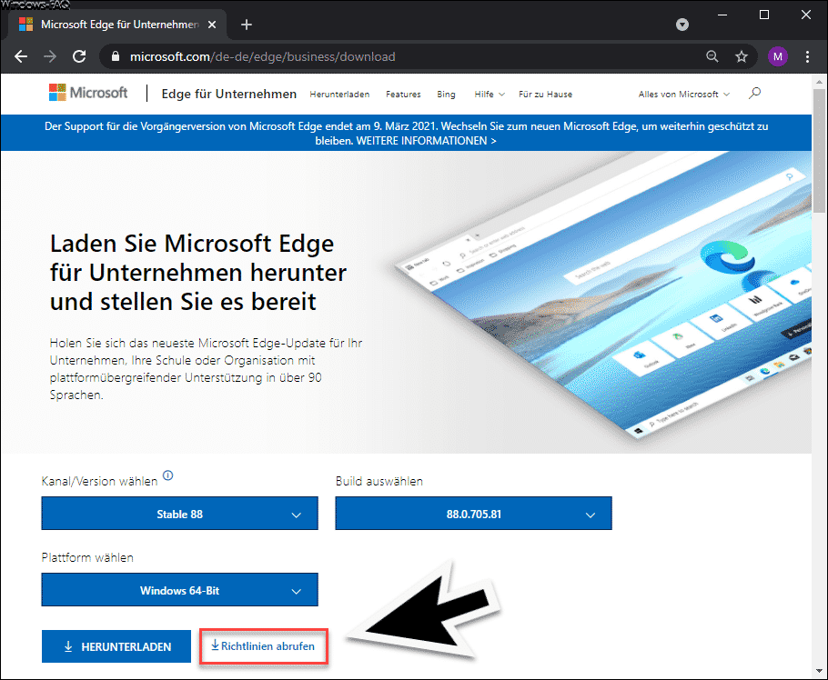Open Herunterladen navigation item
This screenshot has width=828, height=680.
coord(339,95)
